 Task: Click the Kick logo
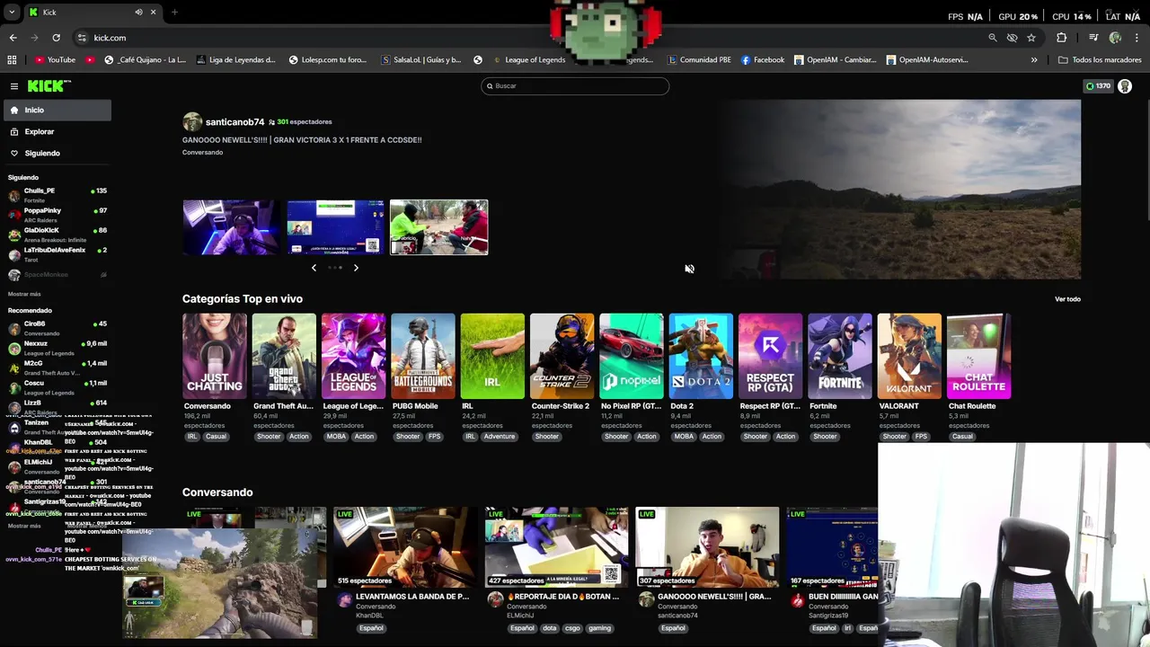point(47,86)
